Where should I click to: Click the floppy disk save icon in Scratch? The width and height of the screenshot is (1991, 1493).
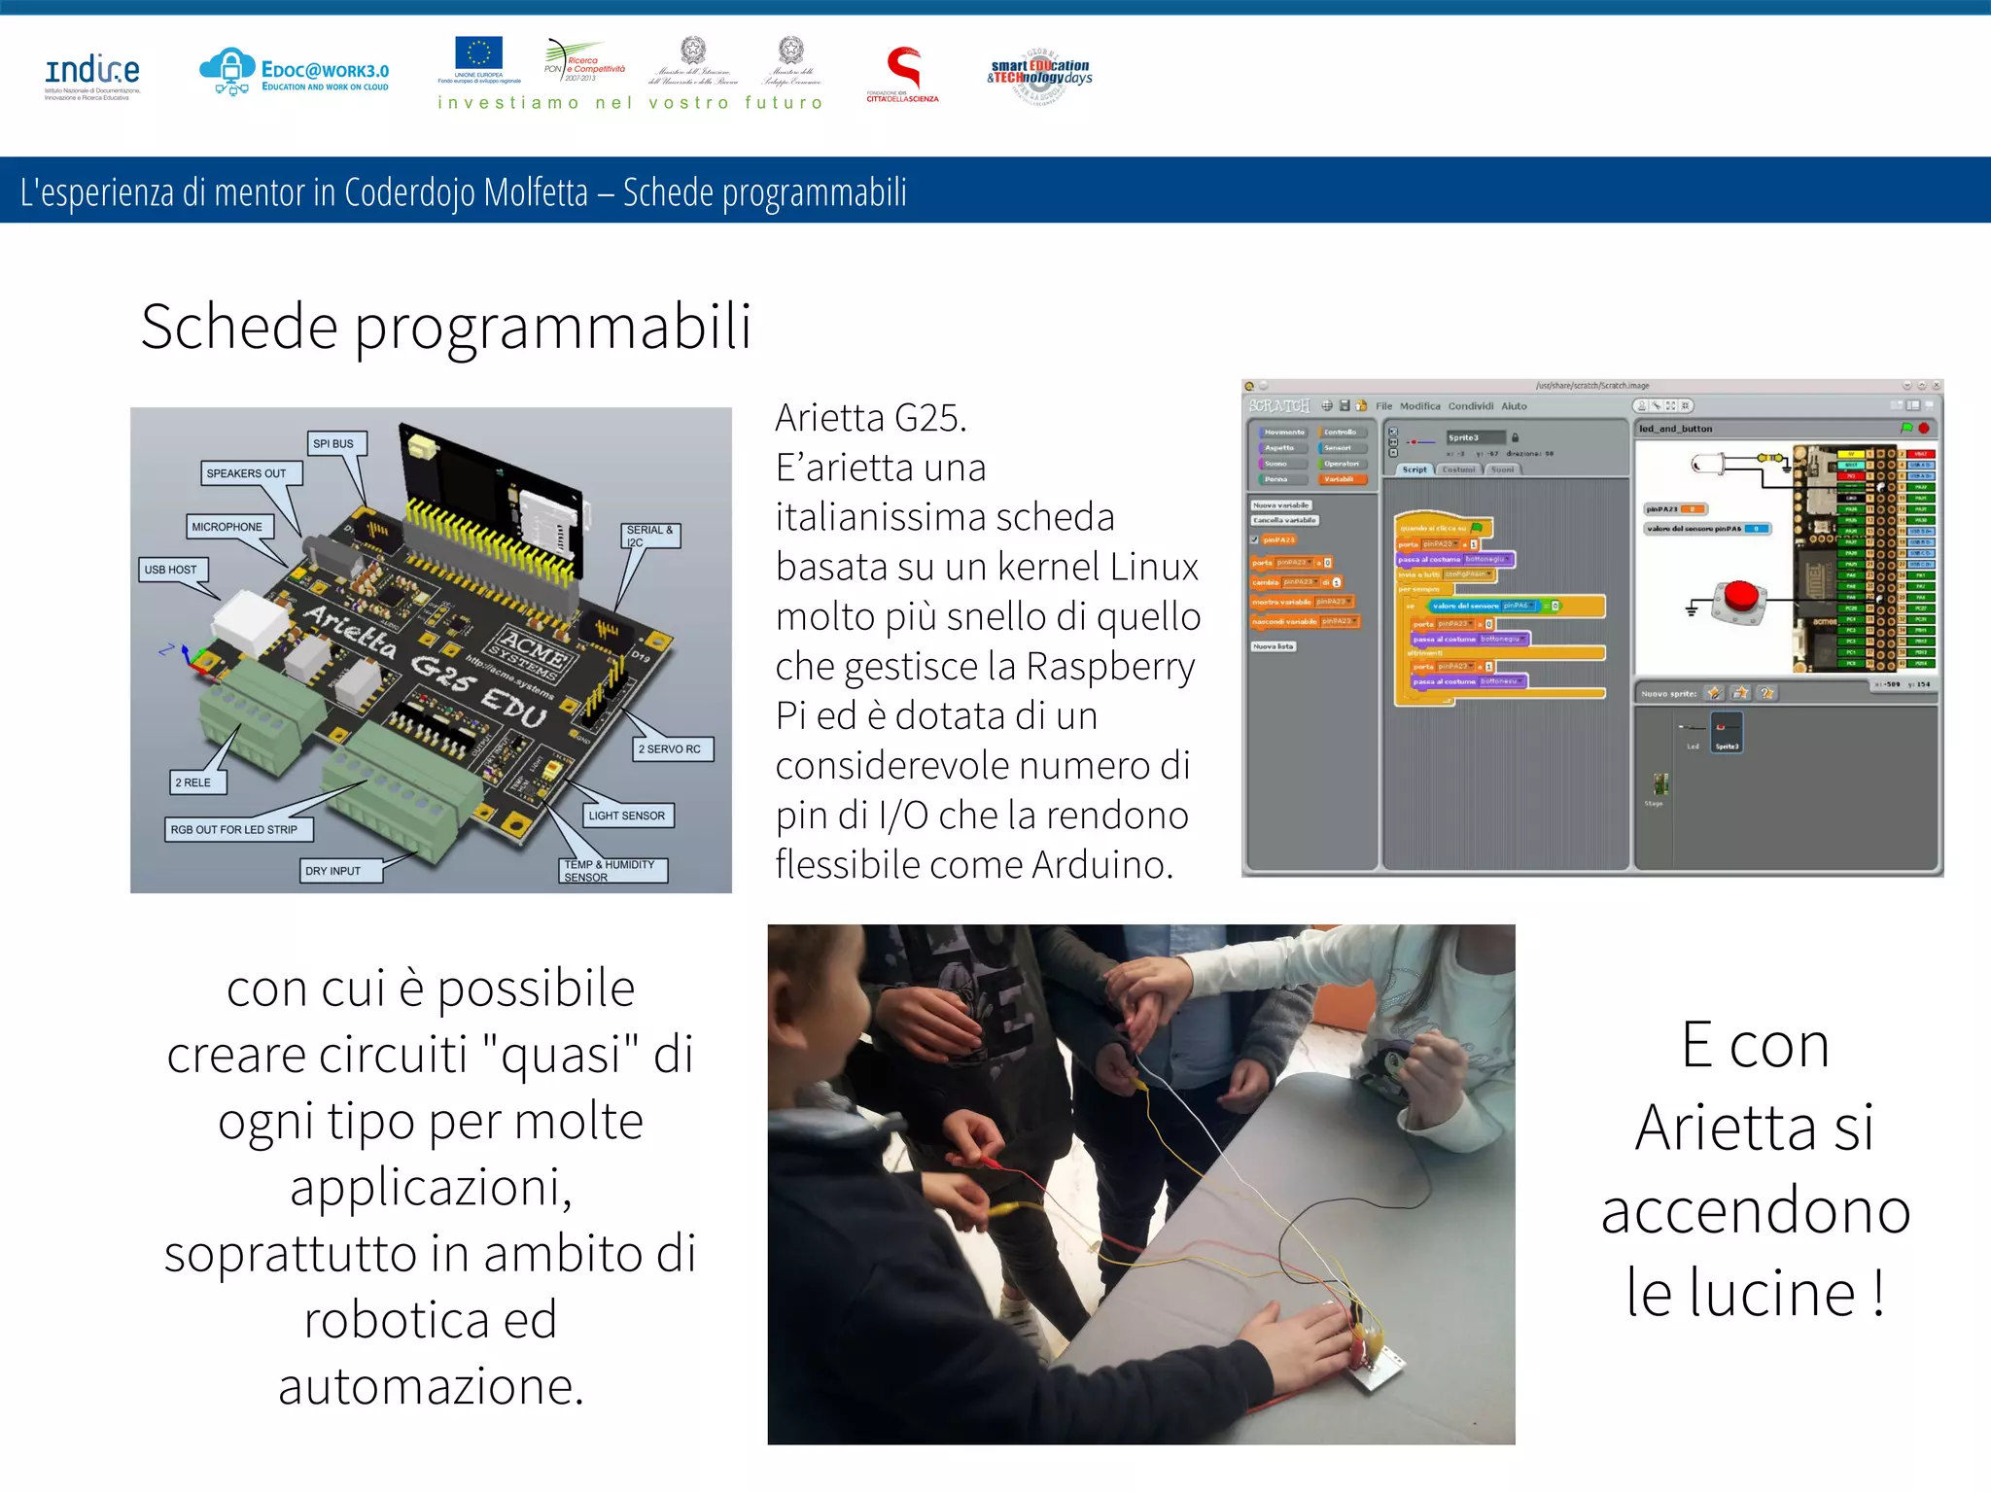pos(1345,405)
